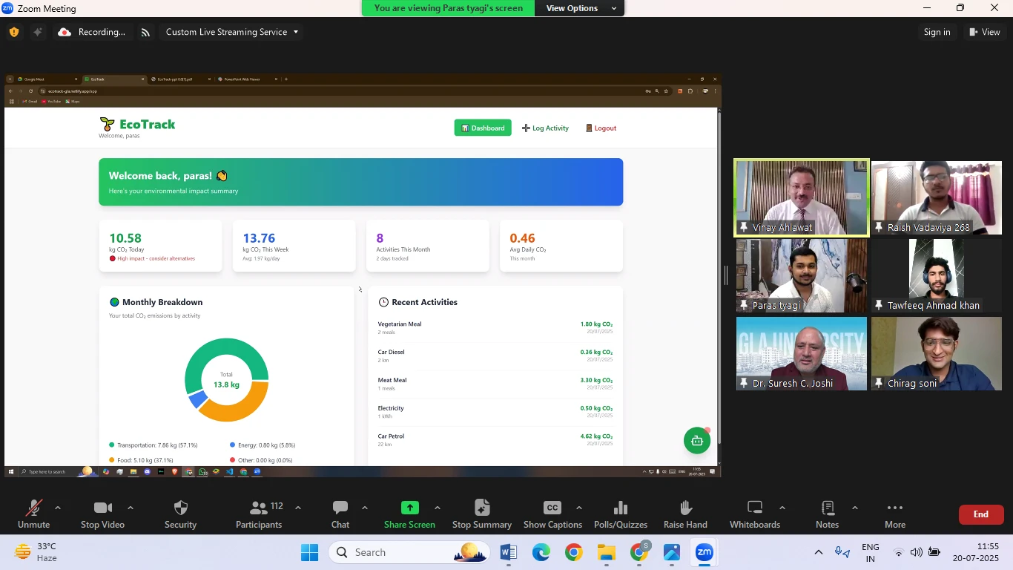The image size is (1013, 570).
Task: Open the Security shield icon
Action: pos(180,508)
